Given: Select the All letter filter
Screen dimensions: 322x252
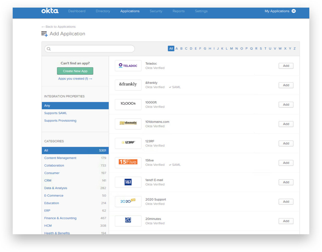Looking at the screenshot, I should click(171, 48).
